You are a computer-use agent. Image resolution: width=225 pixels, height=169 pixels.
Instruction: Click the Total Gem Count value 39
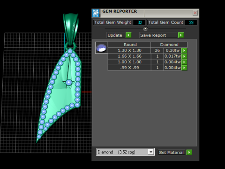[x=191, y=23]
